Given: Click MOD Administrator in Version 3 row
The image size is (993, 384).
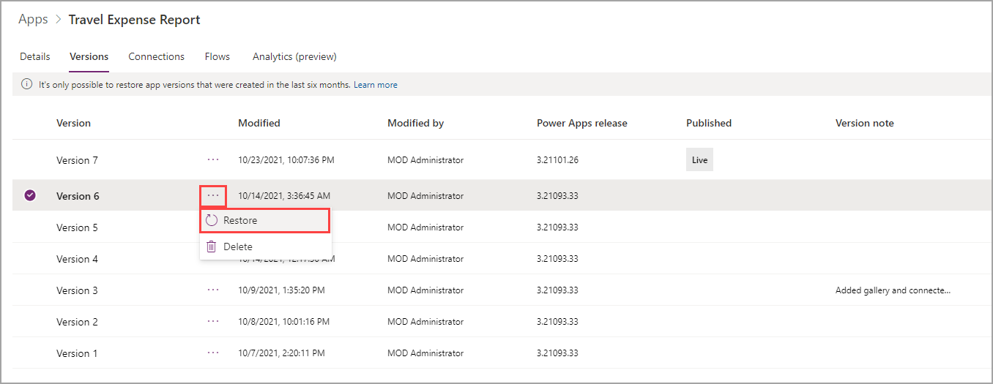Looking at the screenshot, I should click(x=425, y=290).
